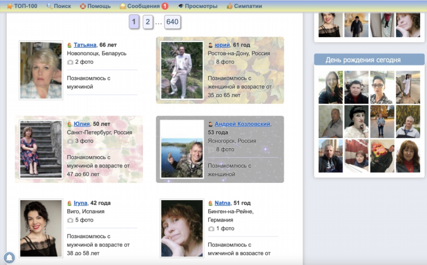The width and height of the screenshot is (427, 265).
Task: Click the female icon next to Natna
Action: [x=210, y=203]
